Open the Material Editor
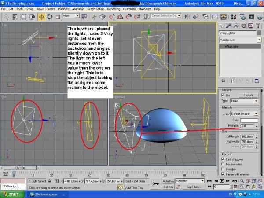 [233, 17]
